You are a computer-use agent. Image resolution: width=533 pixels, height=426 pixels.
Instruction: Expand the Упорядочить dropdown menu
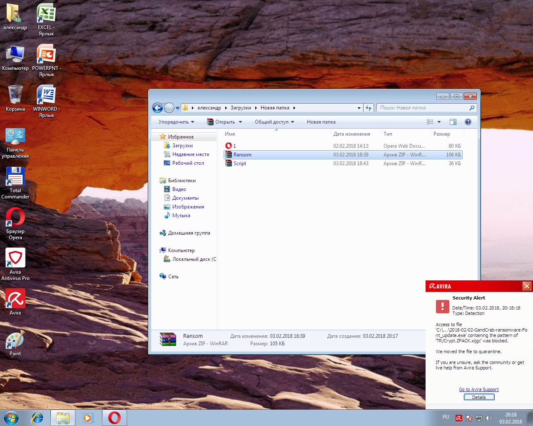[x=176, y=122]
